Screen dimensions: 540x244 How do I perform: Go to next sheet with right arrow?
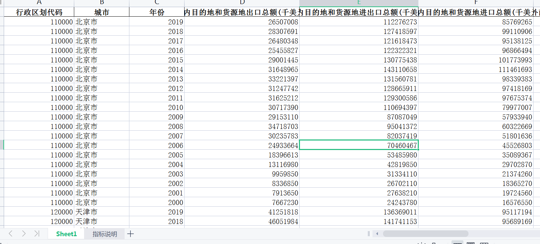pyautogui.click(x=23, y=233)
